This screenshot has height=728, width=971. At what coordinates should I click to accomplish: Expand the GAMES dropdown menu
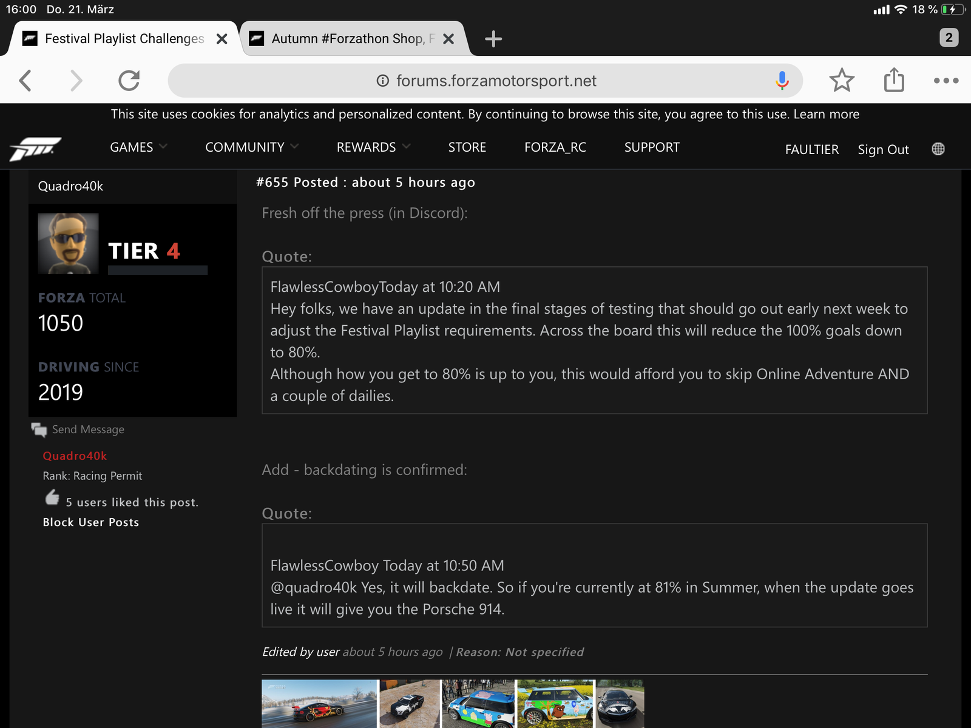pyautogui.click(x=138, y=147)
